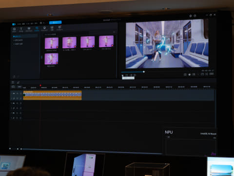
Task: Move the preview playback slider handle
Action: [144, 72]
